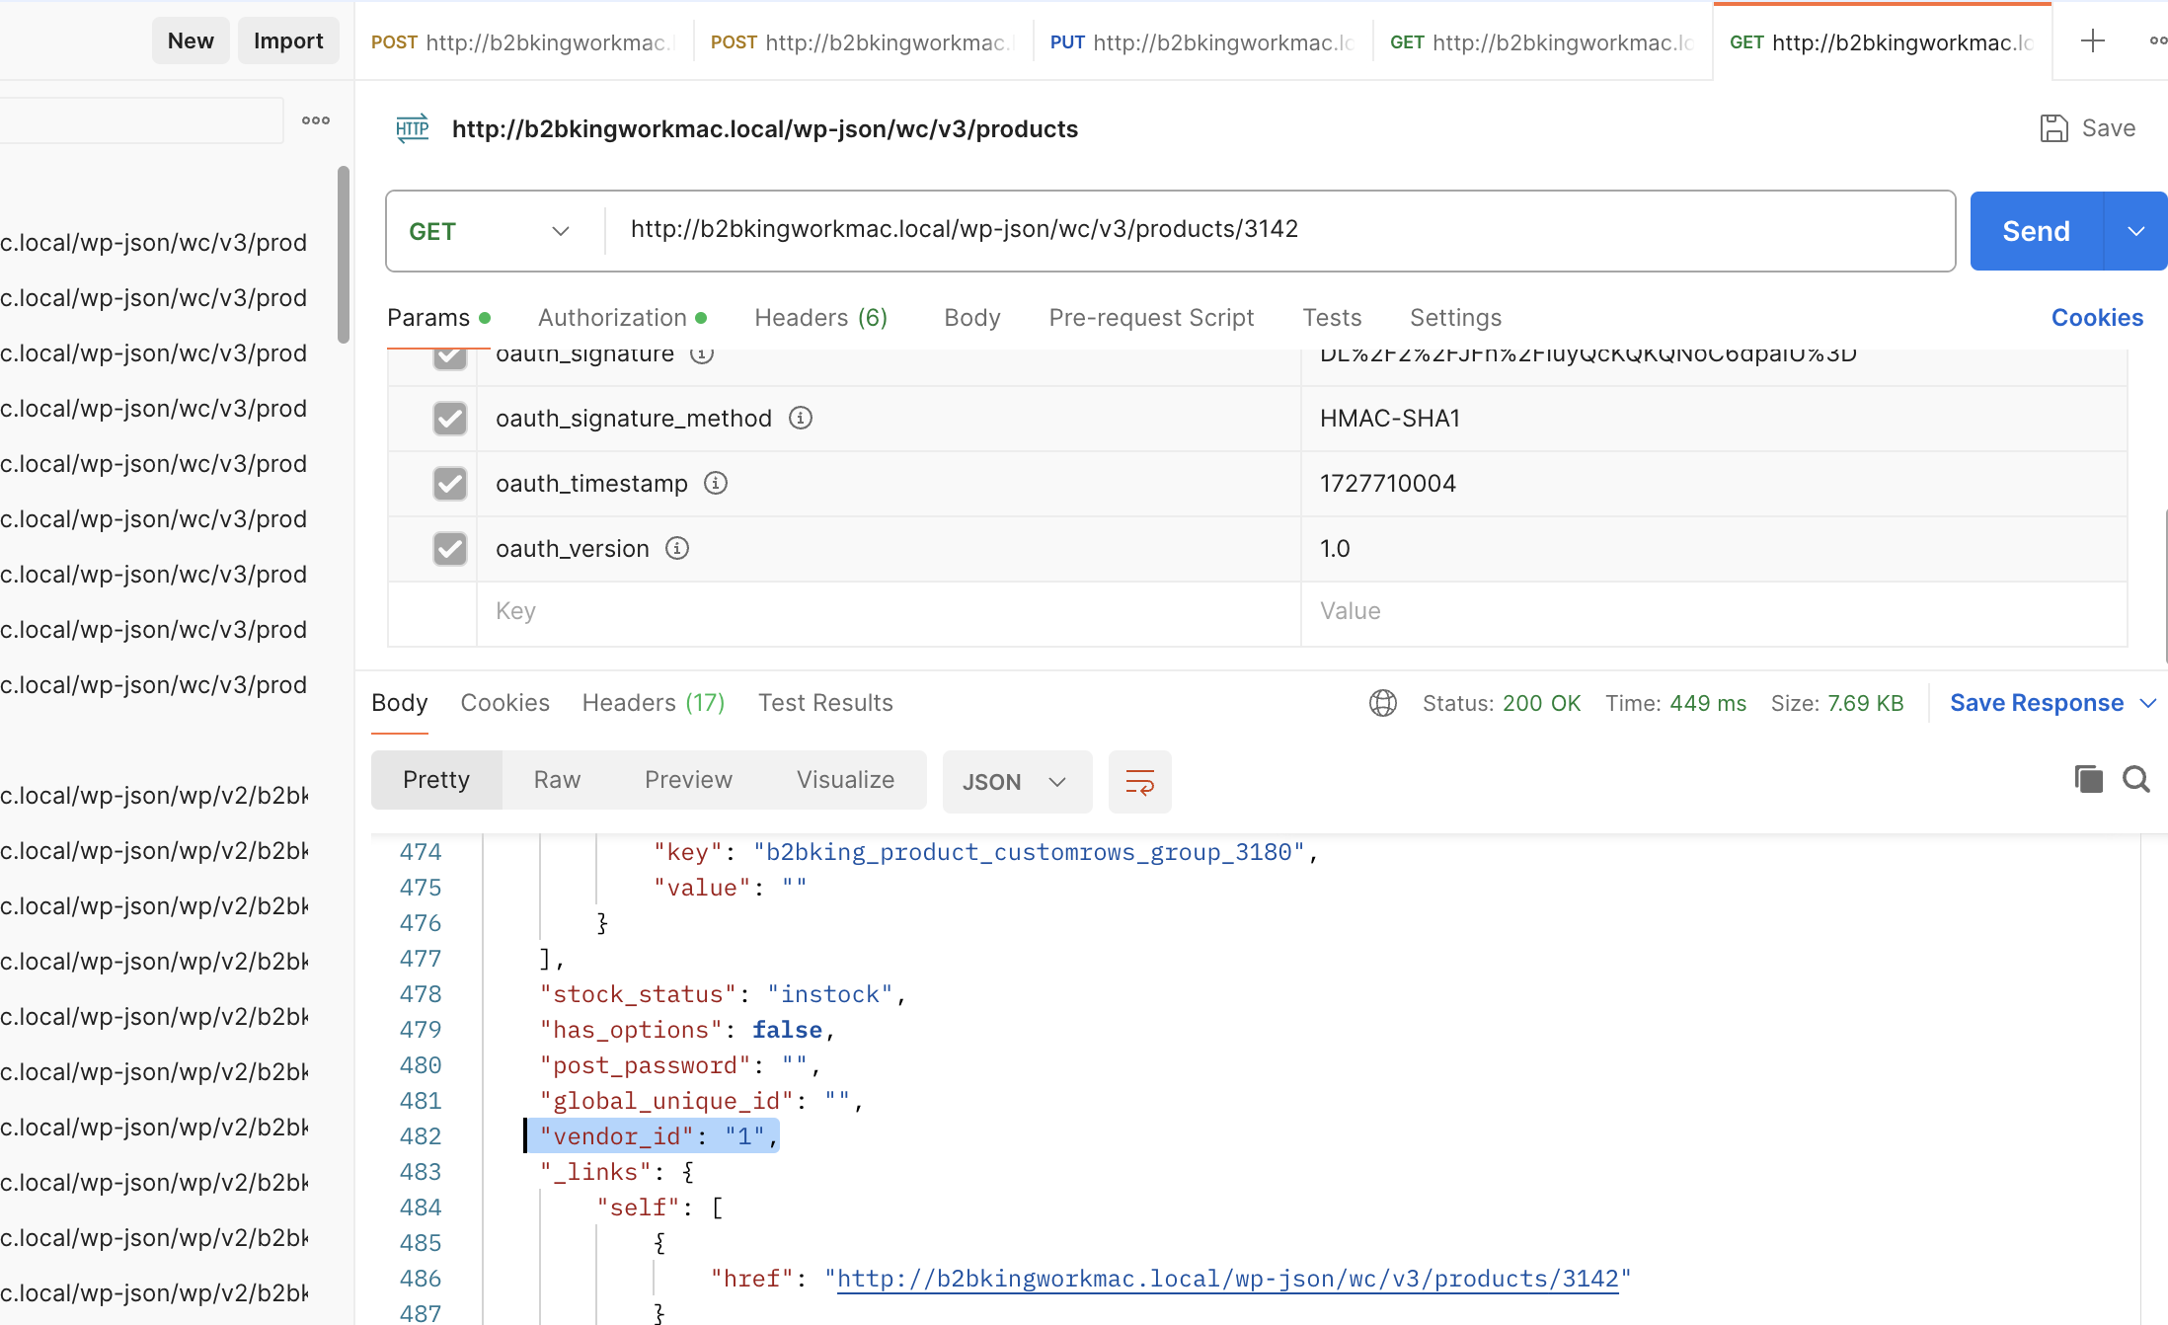Copy response body with copy icon
The width and height of the screenshot is (2168, 1325).
pyautogui.click(x=2088, y=779)
